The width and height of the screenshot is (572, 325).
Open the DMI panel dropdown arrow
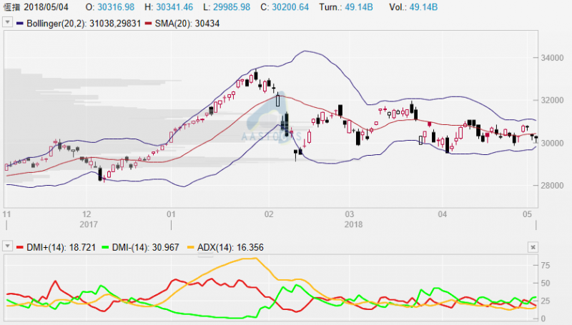[8, 246]
